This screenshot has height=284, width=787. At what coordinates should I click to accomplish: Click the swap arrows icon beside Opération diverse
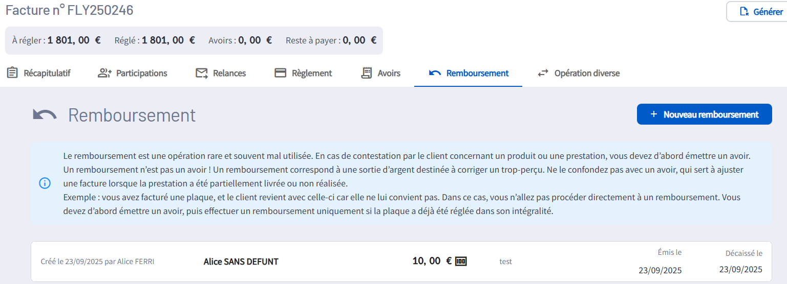(x=543, y=73)
